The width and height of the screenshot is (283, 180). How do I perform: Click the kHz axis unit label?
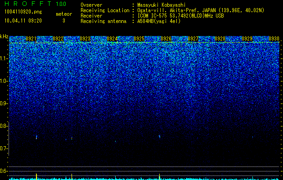(x=4, y=36)
